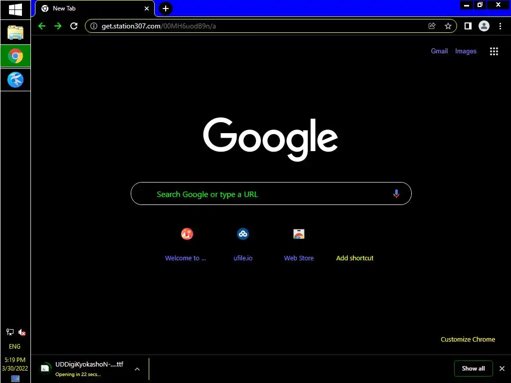Go back to the previous page
Viewport: 511px width, 383px height.
pos(42,26)
